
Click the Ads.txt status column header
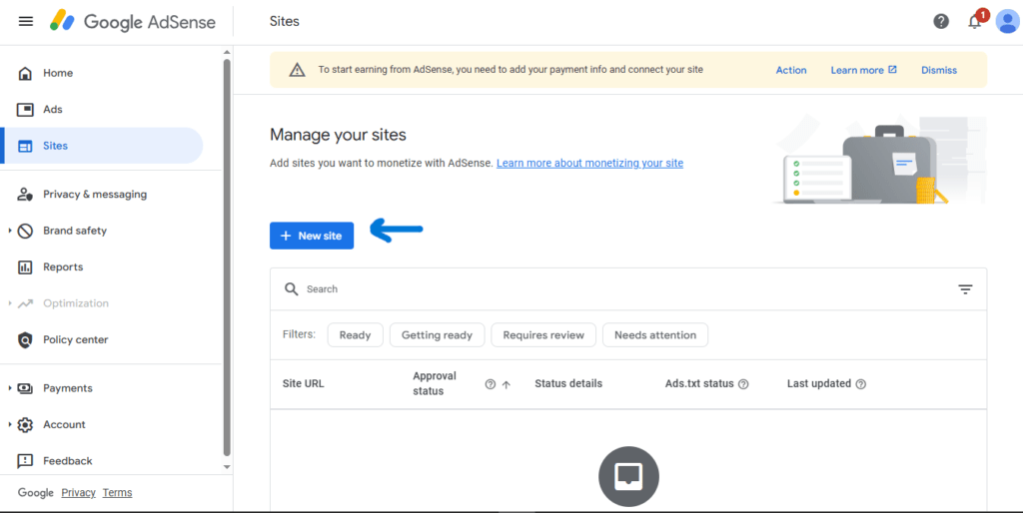click(699, 384)
